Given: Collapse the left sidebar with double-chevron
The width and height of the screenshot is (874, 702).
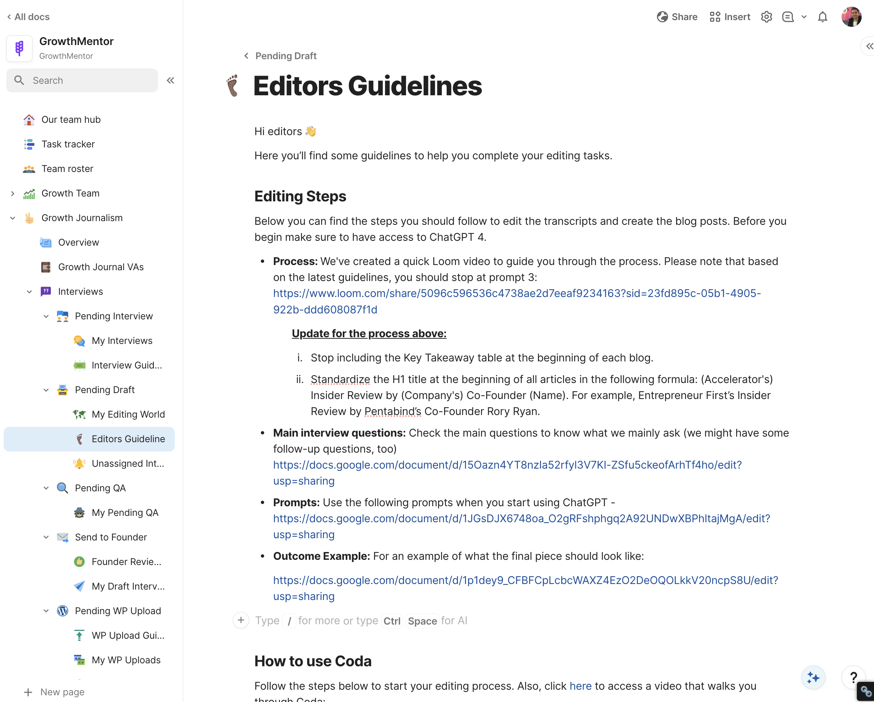Looking at the screenshot, I should click(x=170, y=80).
